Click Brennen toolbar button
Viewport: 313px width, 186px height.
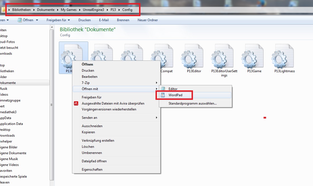pos(123,20)
